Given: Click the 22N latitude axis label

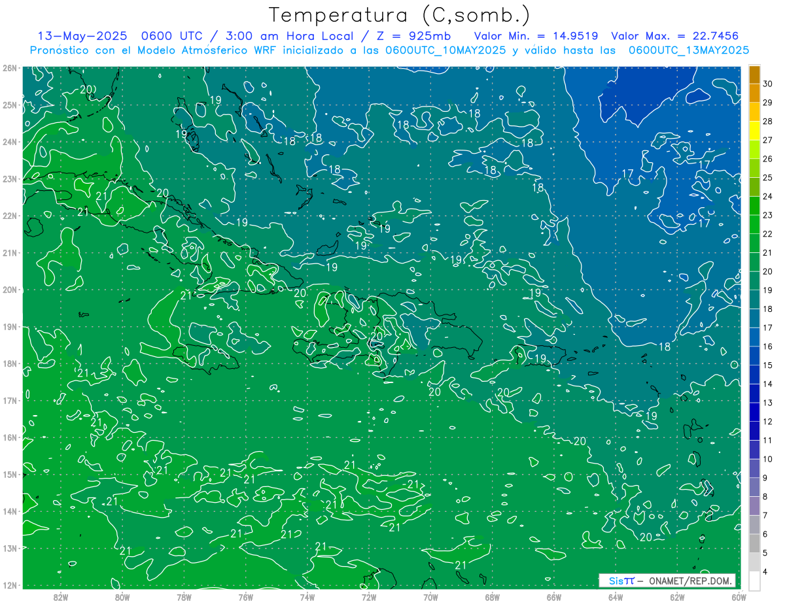Looking at the screenshot, I should point(10,216).
